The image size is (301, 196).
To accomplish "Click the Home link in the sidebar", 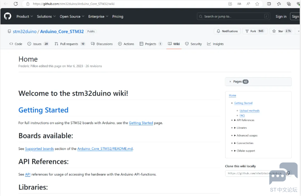I will tap(232, 95).
